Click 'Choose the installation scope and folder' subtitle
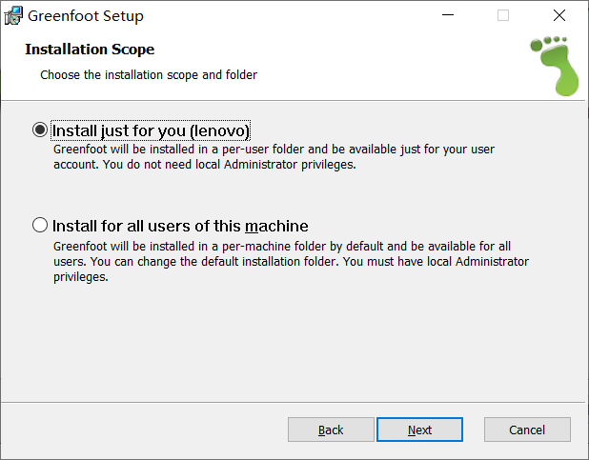The height and width of the screenshot is (460, 589). [149, 75]
